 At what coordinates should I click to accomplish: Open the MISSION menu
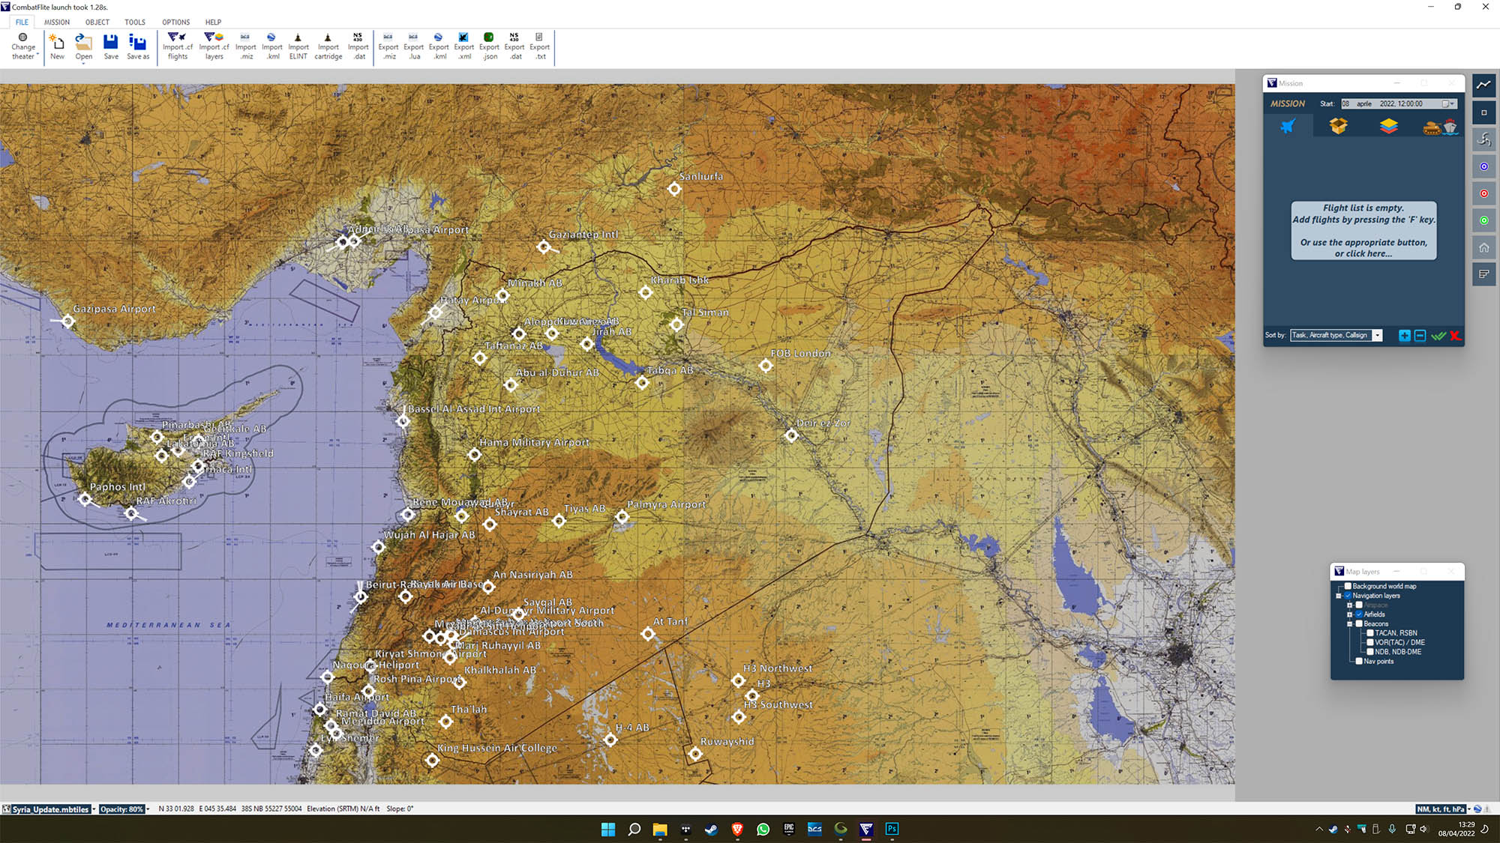tap(56, 22)
